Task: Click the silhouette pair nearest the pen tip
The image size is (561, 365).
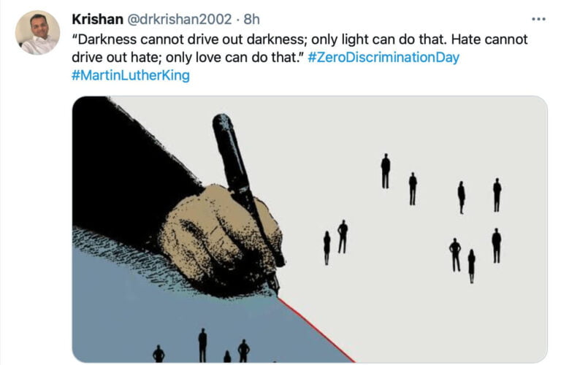Action: 335,242
